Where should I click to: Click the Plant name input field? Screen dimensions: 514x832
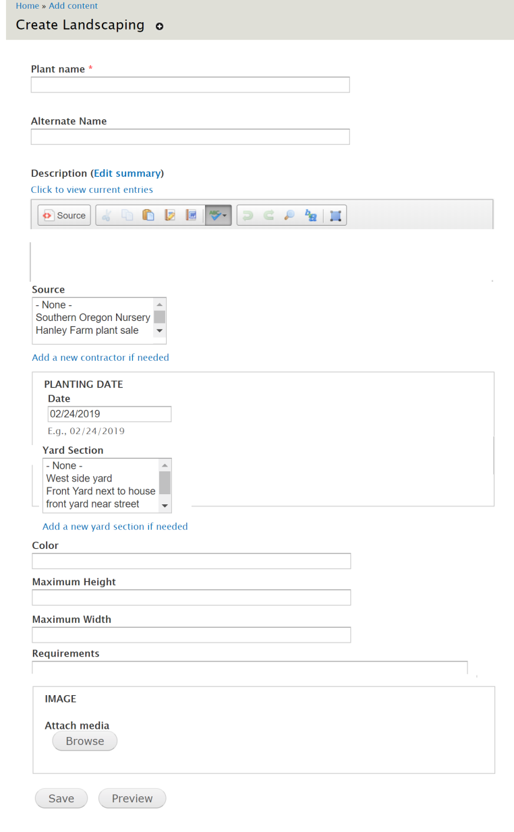point(190,84)
